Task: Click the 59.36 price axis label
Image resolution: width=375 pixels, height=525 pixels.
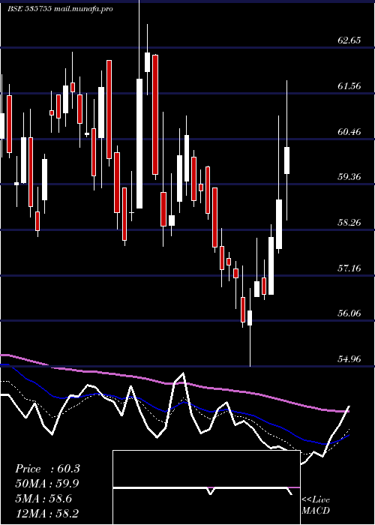Action: click(x=349, y=177)
